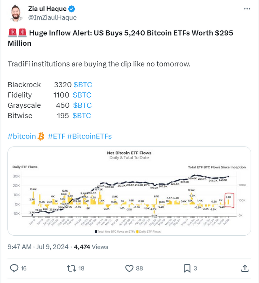Image resolution: width=259 pixels, height=283 pixels.
Task: Open the $BTC cashtag next to Blackrock
Action: click(x=83, y=85)
